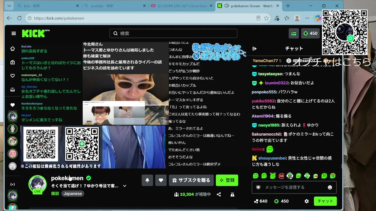Insert the first green emote from the quick row

[256, 176]
